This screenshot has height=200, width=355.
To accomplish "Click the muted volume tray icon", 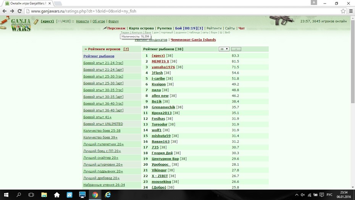I will [303, 195].
